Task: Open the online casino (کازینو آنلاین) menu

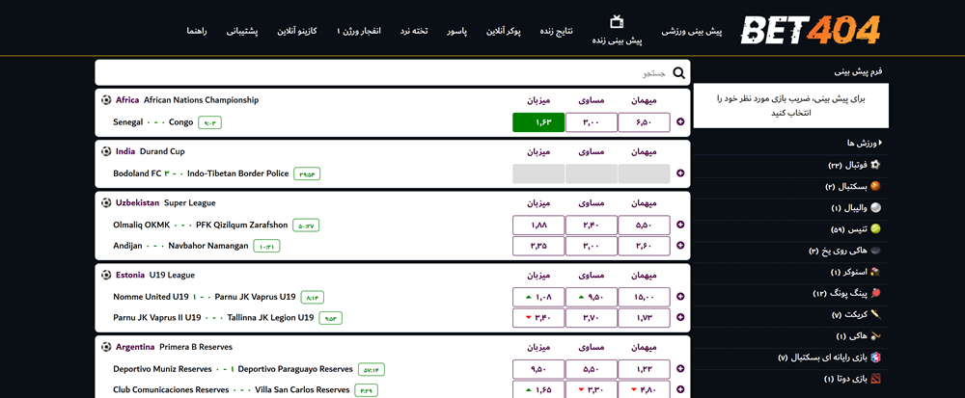Action: (x=294, y=31)
